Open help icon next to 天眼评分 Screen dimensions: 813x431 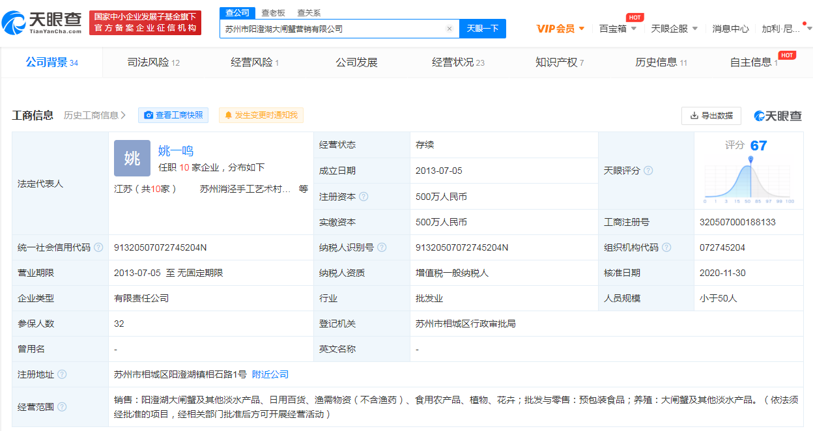coord(648,171)
